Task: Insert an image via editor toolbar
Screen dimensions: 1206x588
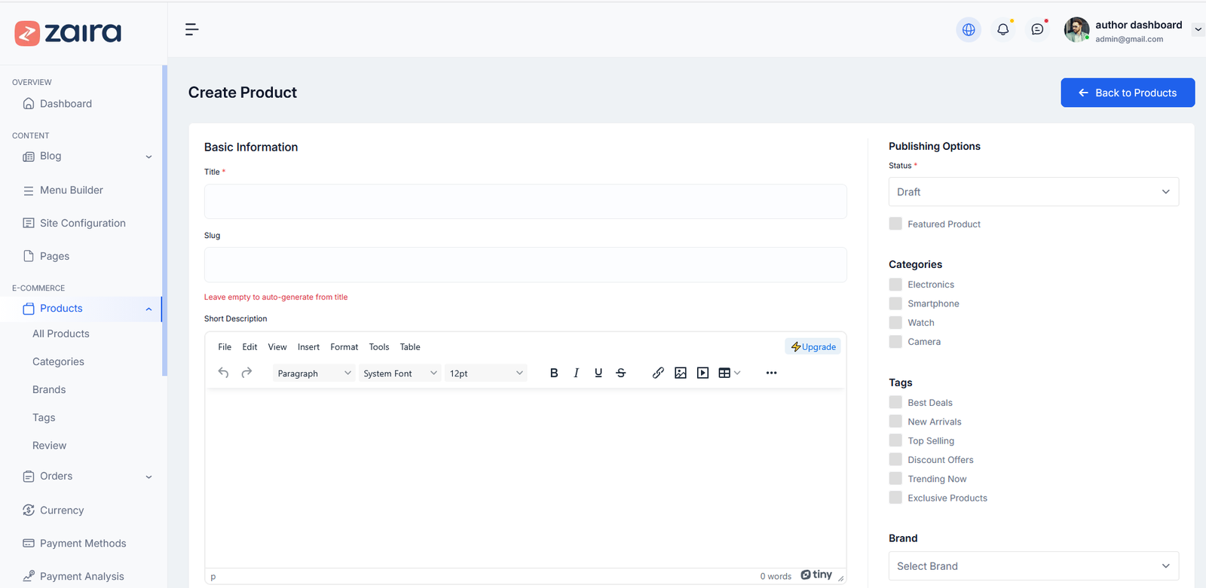Action: tap(681, 373)
